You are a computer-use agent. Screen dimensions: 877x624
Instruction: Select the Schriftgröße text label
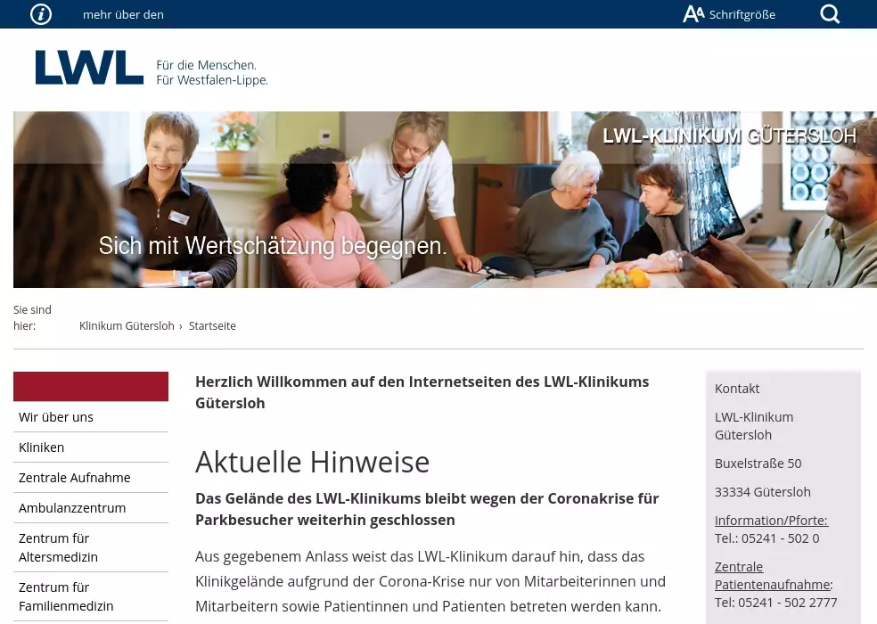pyautogui.click(x=742, y=15)
